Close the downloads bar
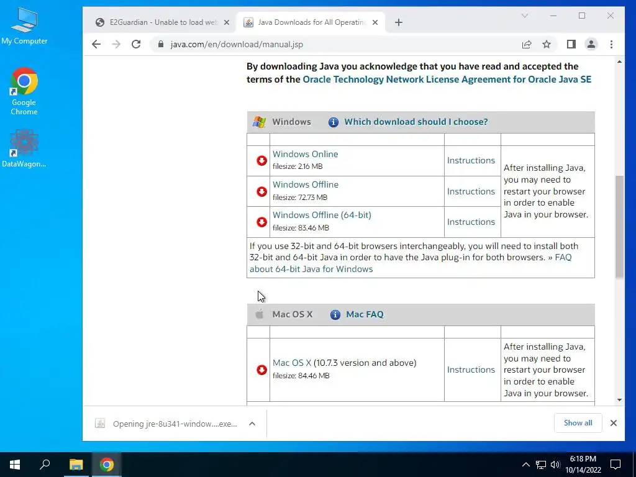Viewport: 636px width, 477px height. pyautogui.click(x=614, y=423)
